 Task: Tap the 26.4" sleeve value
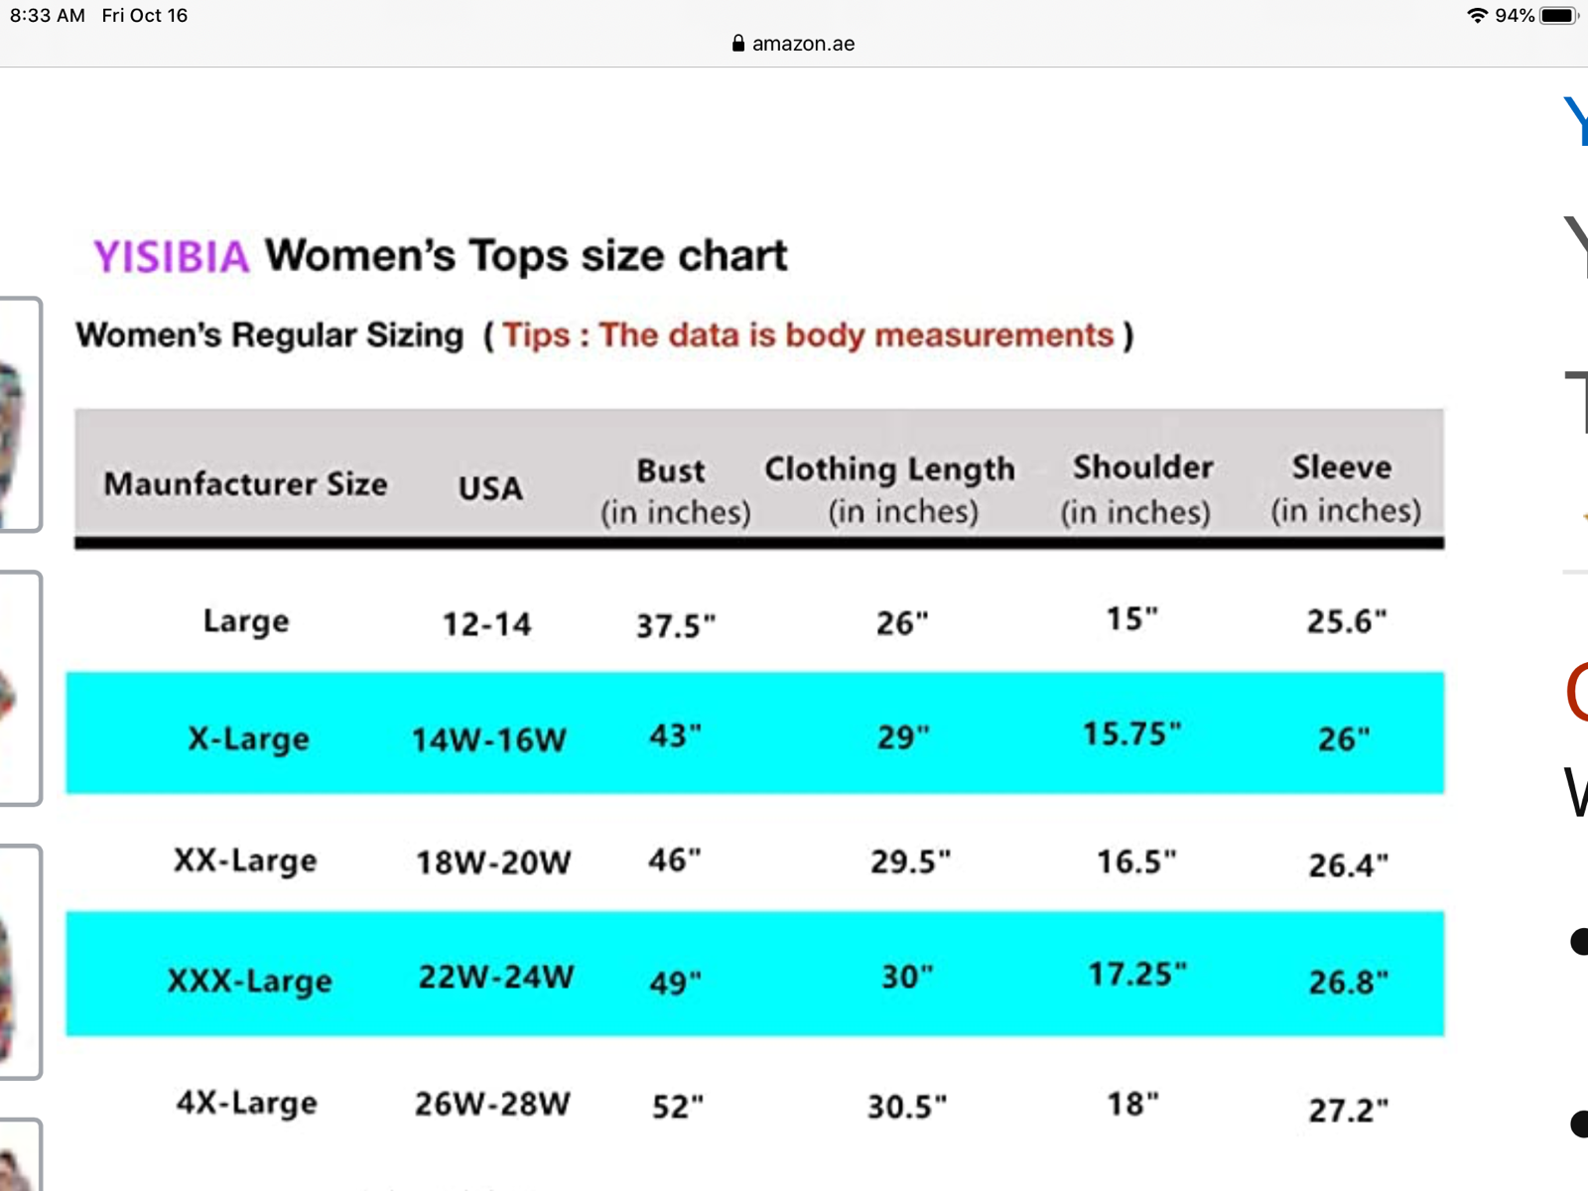click(1349, 865)
